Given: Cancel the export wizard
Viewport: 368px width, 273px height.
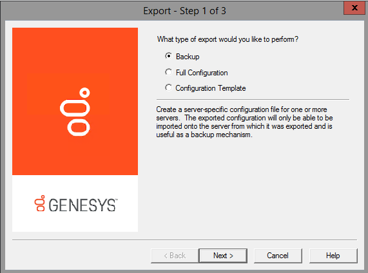Looking at the screenshot, I should click(278, 256).
